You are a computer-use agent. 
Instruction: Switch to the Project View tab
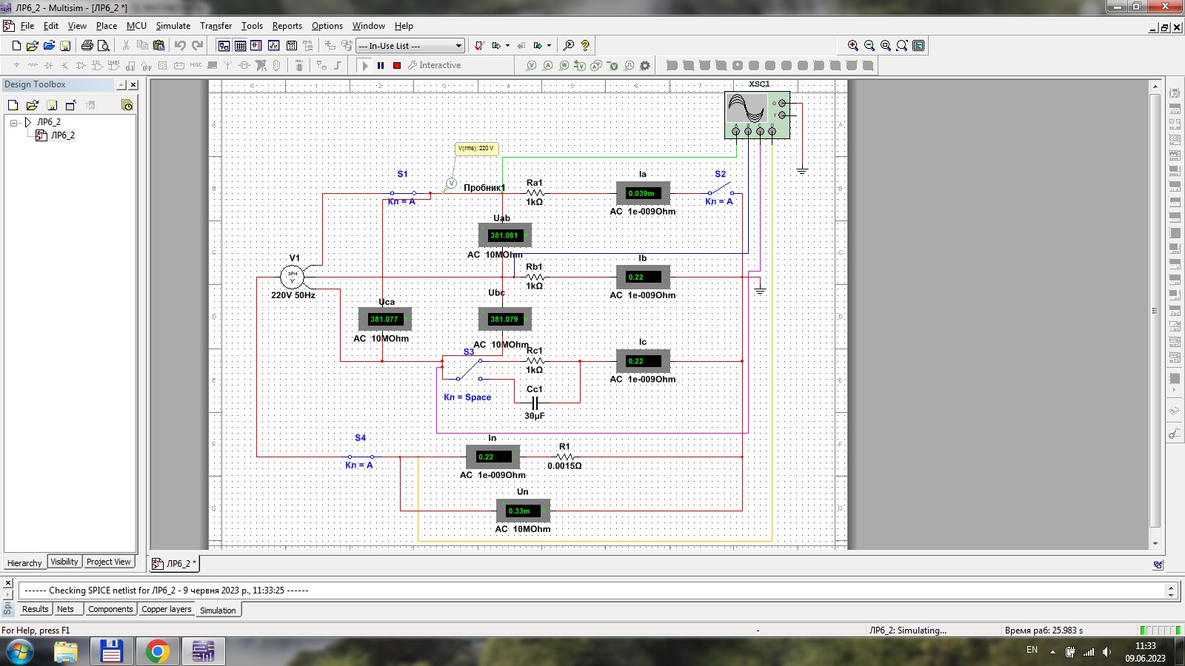108,562
